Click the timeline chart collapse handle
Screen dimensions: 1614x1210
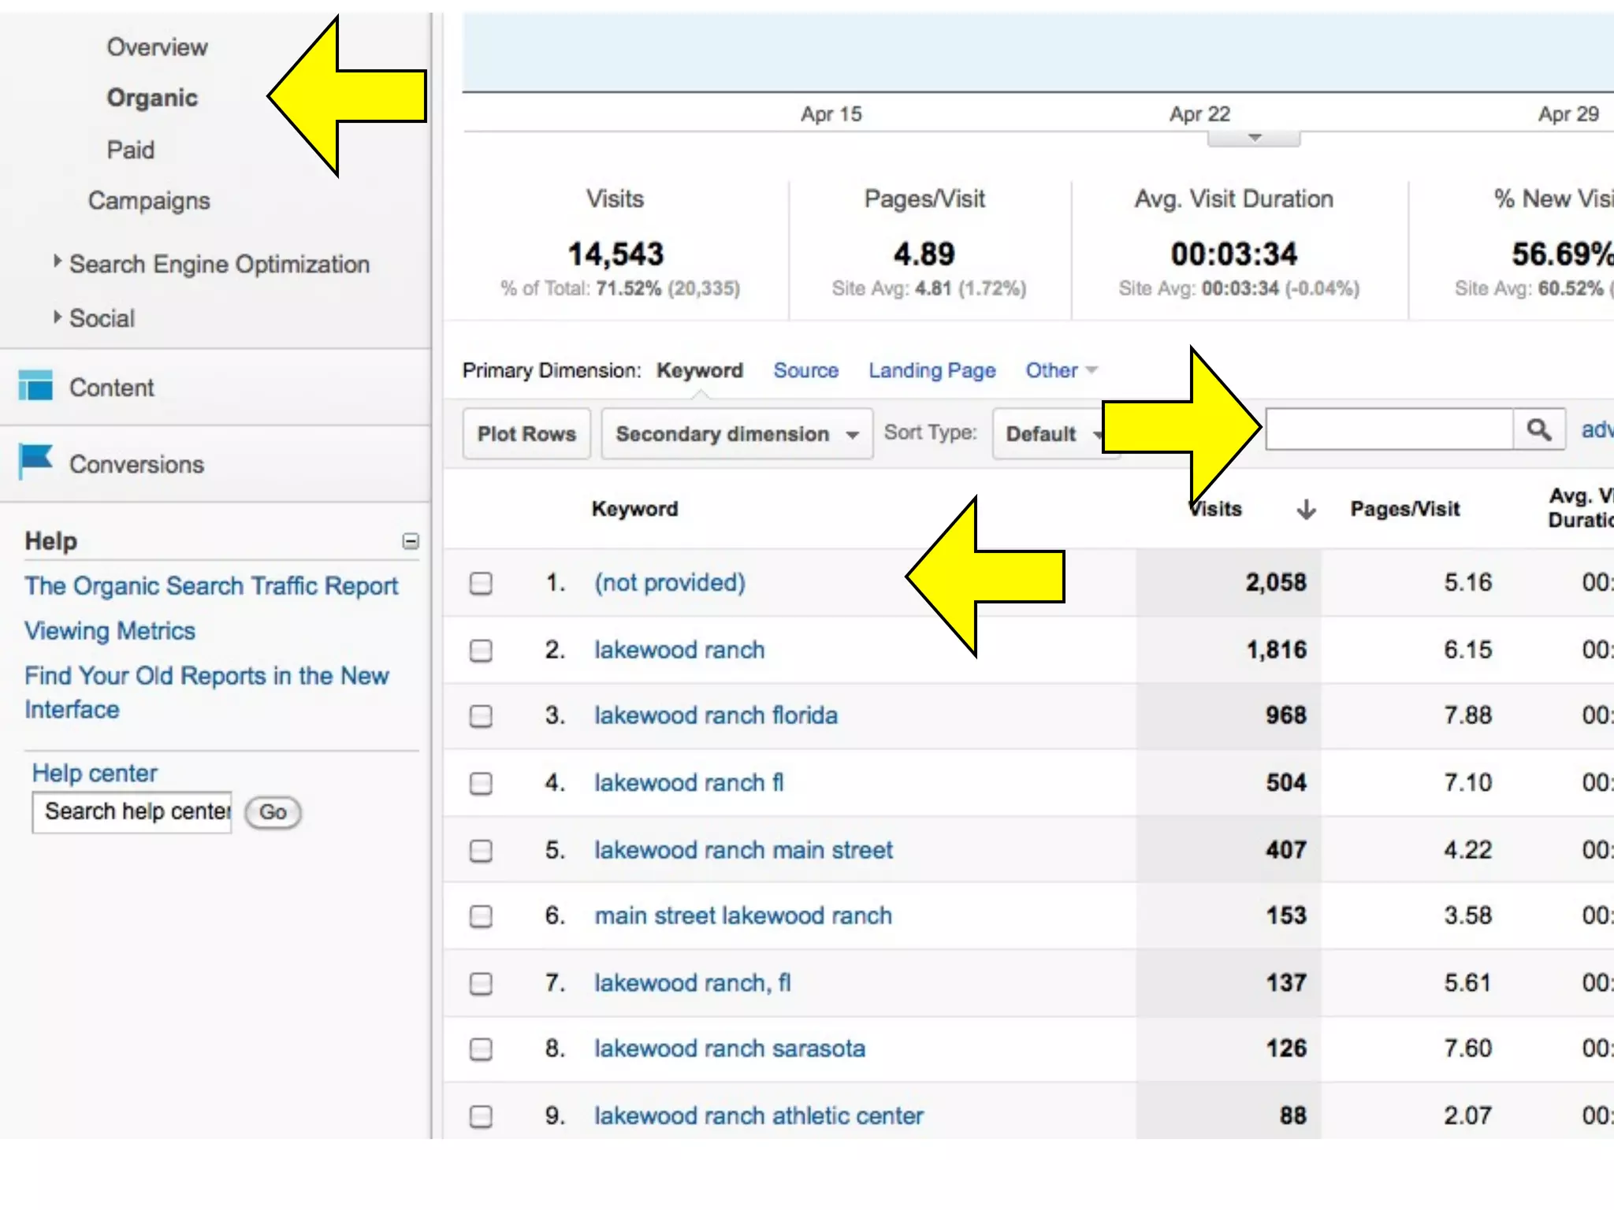(1254, 139)
